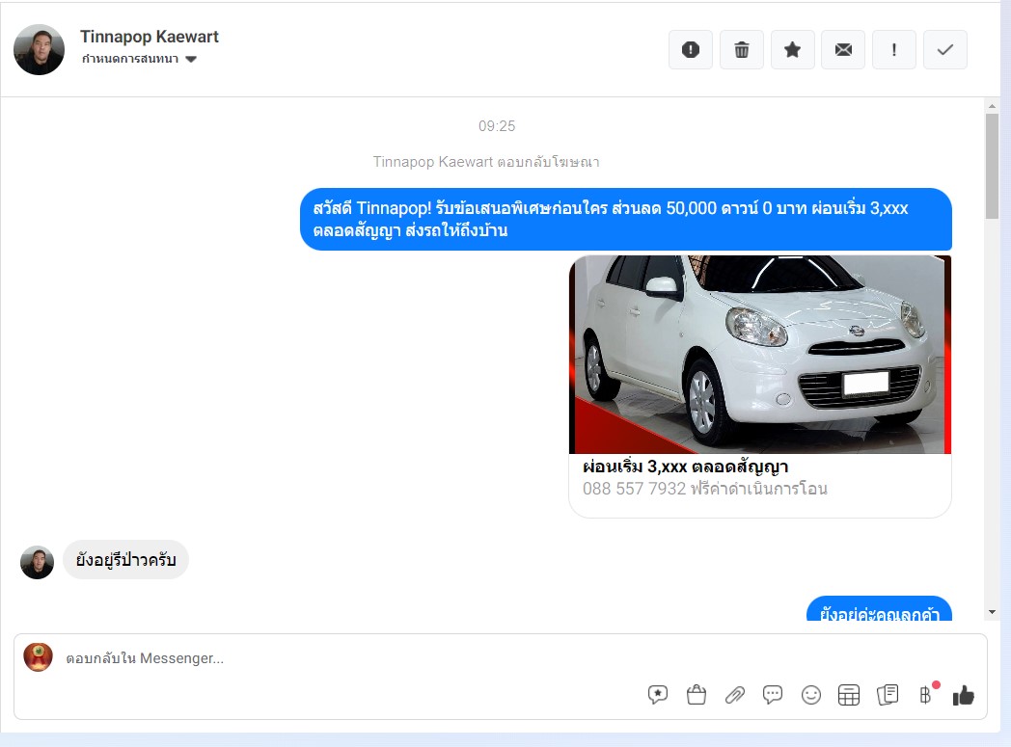The width and height of the screenshot is (1011, 747).
Task: Send a thumbs-up like
Action: tap(964, 695)
